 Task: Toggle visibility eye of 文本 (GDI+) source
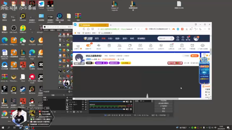click(x=83, y=104)
